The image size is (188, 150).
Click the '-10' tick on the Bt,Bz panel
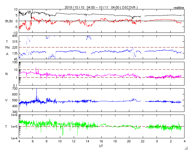click(15, 33)
